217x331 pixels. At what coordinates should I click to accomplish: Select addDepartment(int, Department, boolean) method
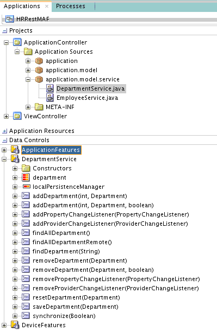93,205
